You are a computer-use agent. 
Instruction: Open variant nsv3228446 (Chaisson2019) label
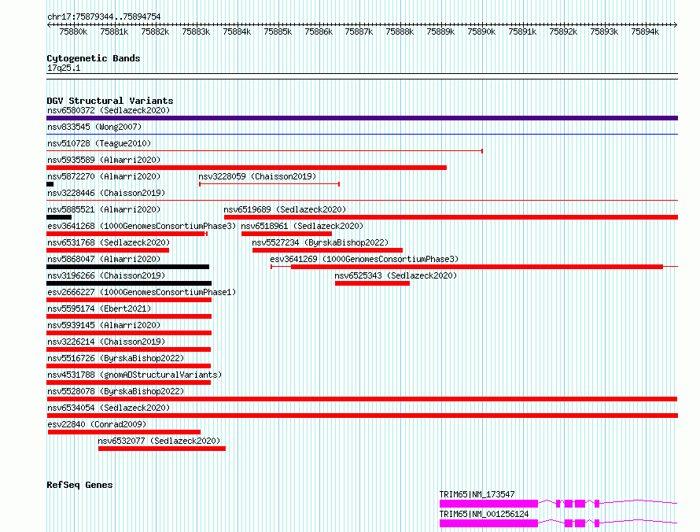coord(106,193)
